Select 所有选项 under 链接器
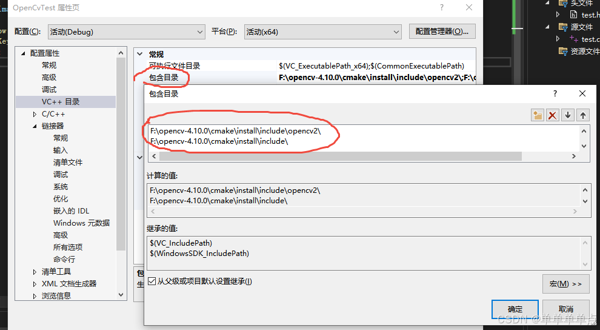This screenshot has height=330, width=600. click(68, 247)
